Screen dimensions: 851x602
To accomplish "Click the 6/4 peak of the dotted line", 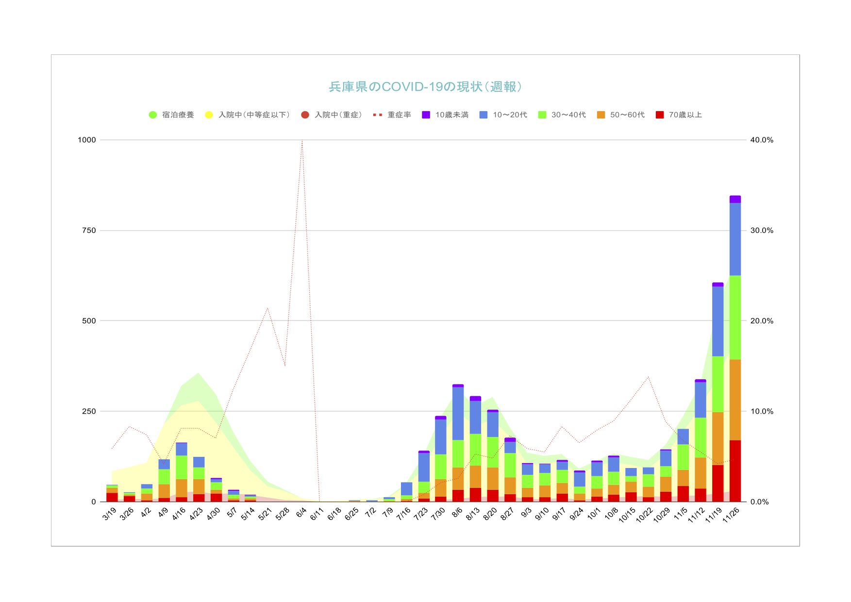I will coord(302,141).
